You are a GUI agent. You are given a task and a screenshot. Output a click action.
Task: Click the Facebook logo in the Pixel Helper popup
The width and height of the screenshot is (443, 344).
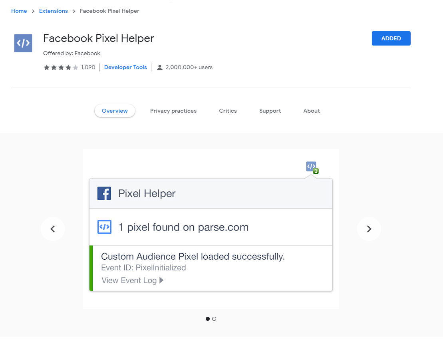pos(104,193)
